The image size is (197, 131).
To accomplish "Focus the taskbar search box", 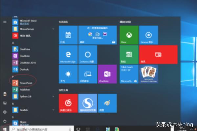I will [42, 129].
